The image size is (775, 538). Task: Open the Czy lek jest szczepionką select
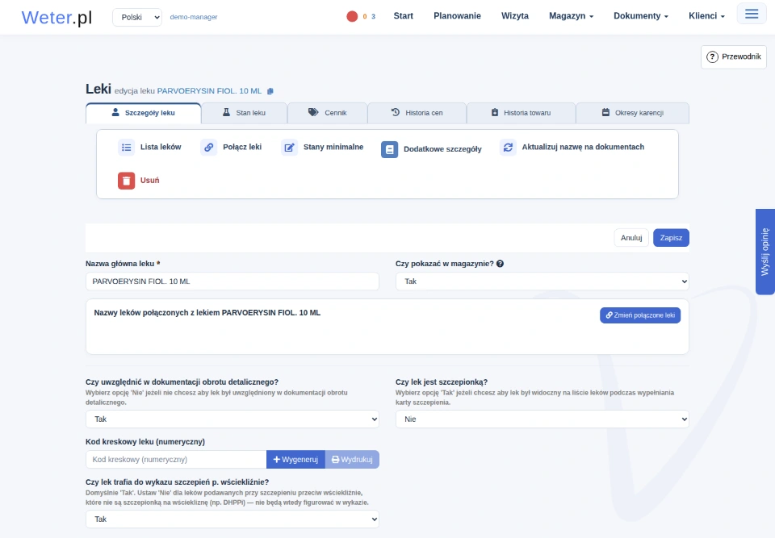tap(542, 419)
